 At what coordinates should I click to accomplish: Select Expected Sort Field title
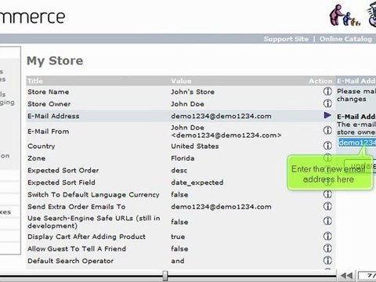point(61,183)
